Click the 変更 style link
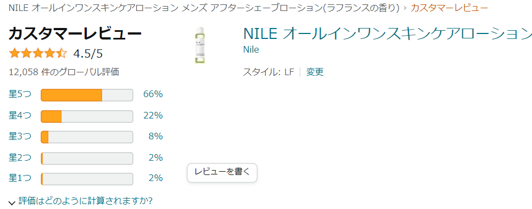 315,72
